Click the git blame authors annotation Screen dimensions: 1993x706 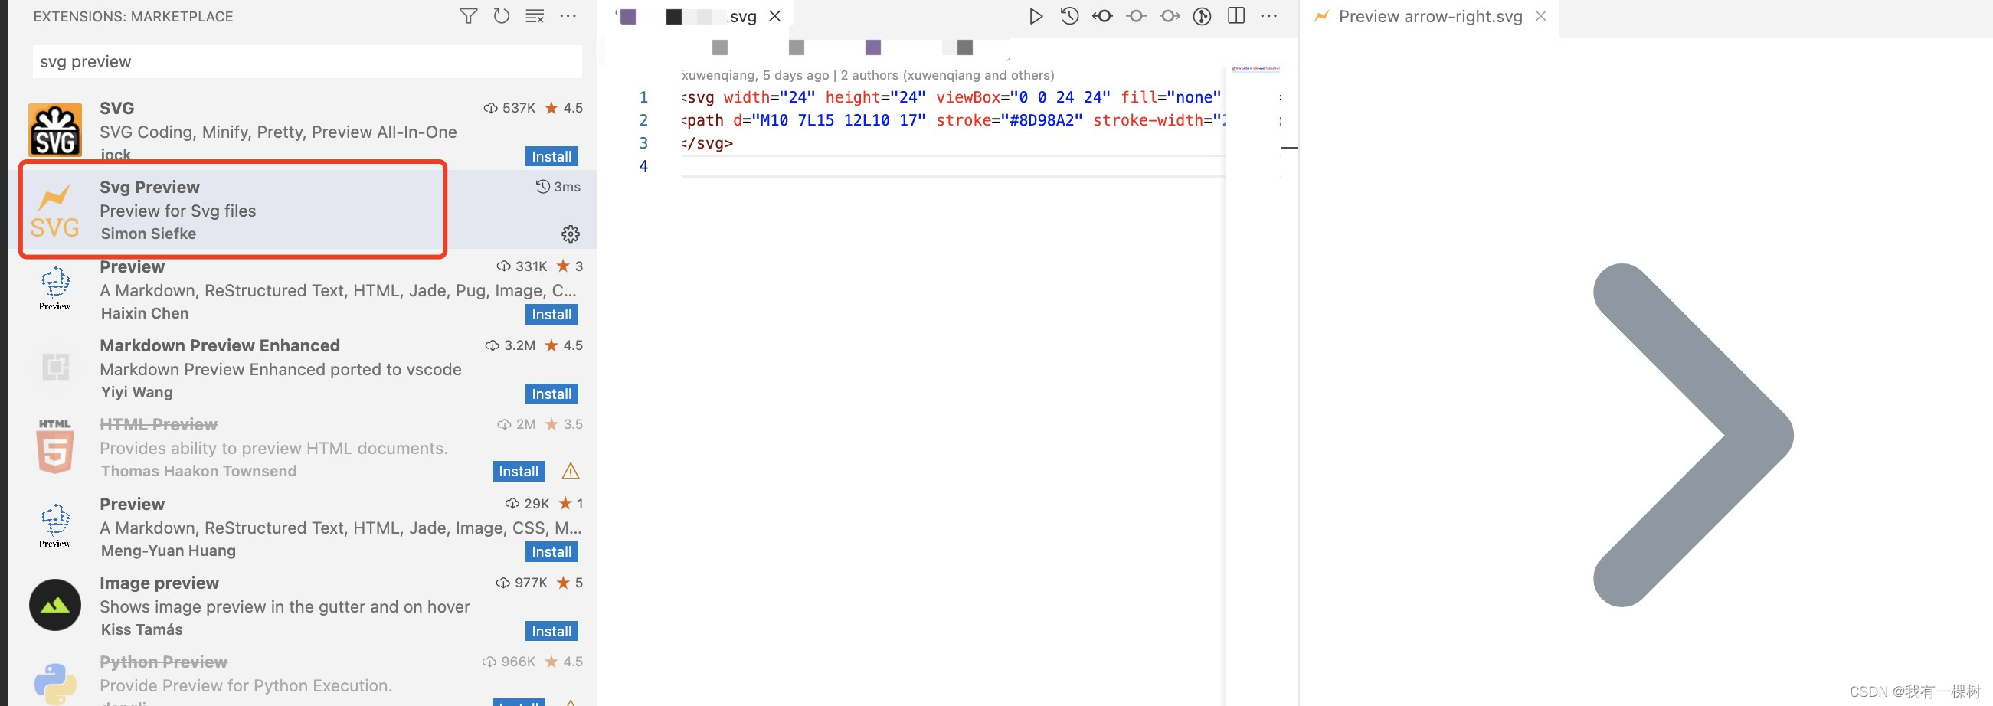[x=867, y=75]
